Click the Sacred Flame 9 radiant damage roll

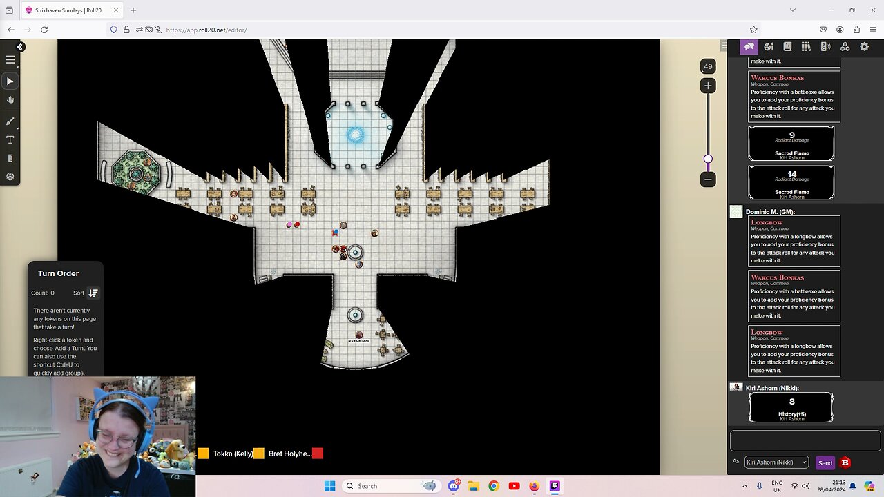click(791, 144)
